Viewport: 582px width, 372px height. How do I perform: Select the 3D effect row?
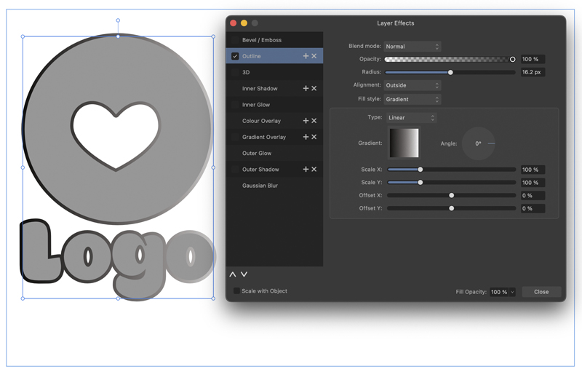tap(274, 72)
